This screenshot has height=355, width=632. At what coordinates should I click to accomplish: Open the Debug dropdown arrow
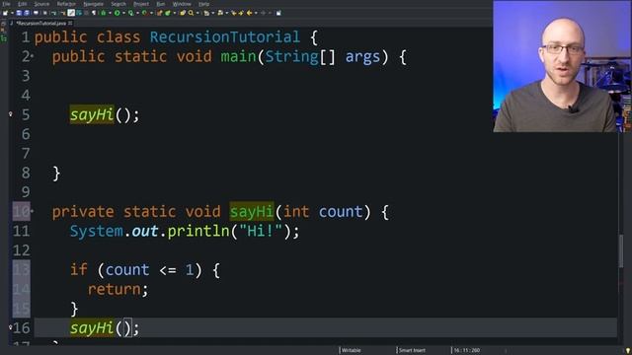click(x=110, y=13)
